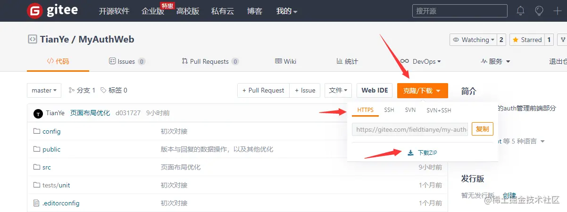Click the + Pull Request button

pos(263,90)
